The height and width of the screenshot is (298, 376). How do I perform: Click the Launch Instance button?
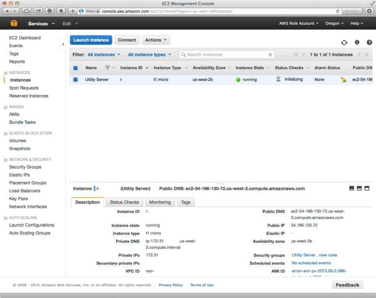(x=91, y=40)
